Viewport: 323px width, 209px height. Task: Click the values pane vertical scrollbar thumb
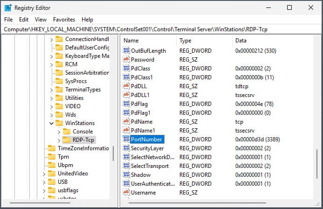[317, 164]
